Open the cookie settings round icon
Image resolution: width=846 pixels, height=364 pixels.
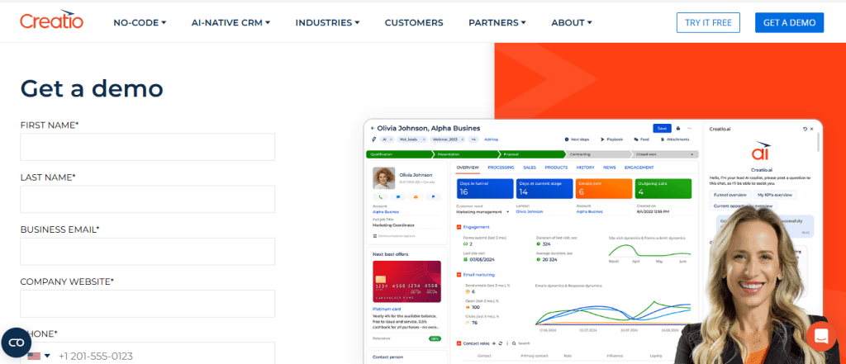[17, 343]
